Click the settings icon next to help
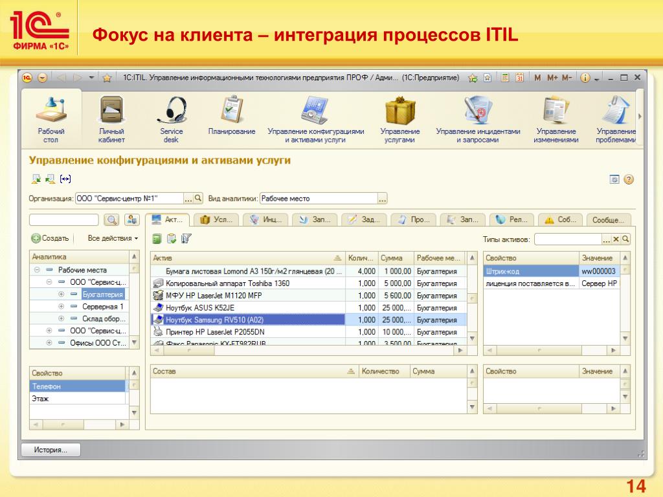Viewport: 663px width, 497px height. [614, 180]
